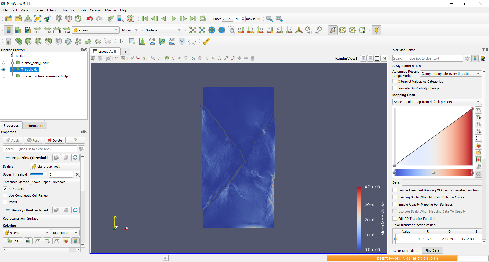Click the Calculator filter icon
The height and width of the screenshot is (262, 489).
[8, 41]
